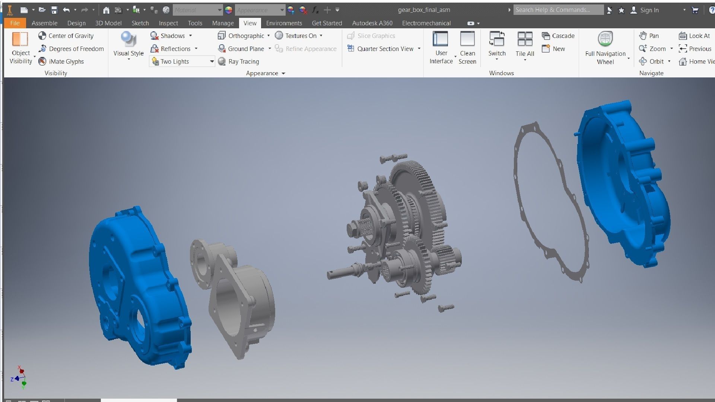Screen dimensions: 715x402
Task: Click the User Interface icon
Action: point(440,39)
